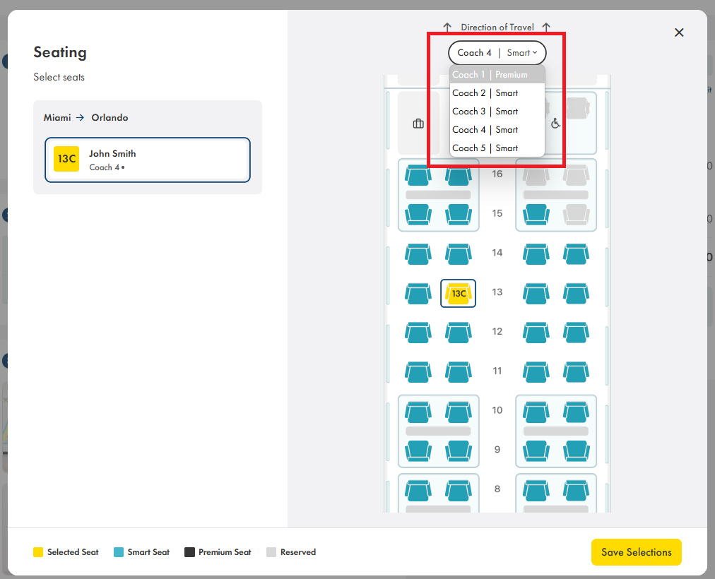Toggle the rightmost seat in row 13
Image resolution: width=715 pixels, height=579 pixels.
577,293
